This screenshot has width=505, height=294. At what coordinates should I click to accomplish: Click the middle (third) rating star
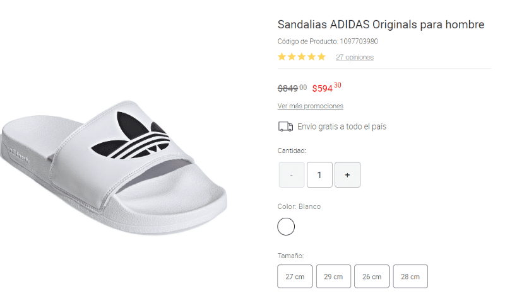(x=302, y=57)
